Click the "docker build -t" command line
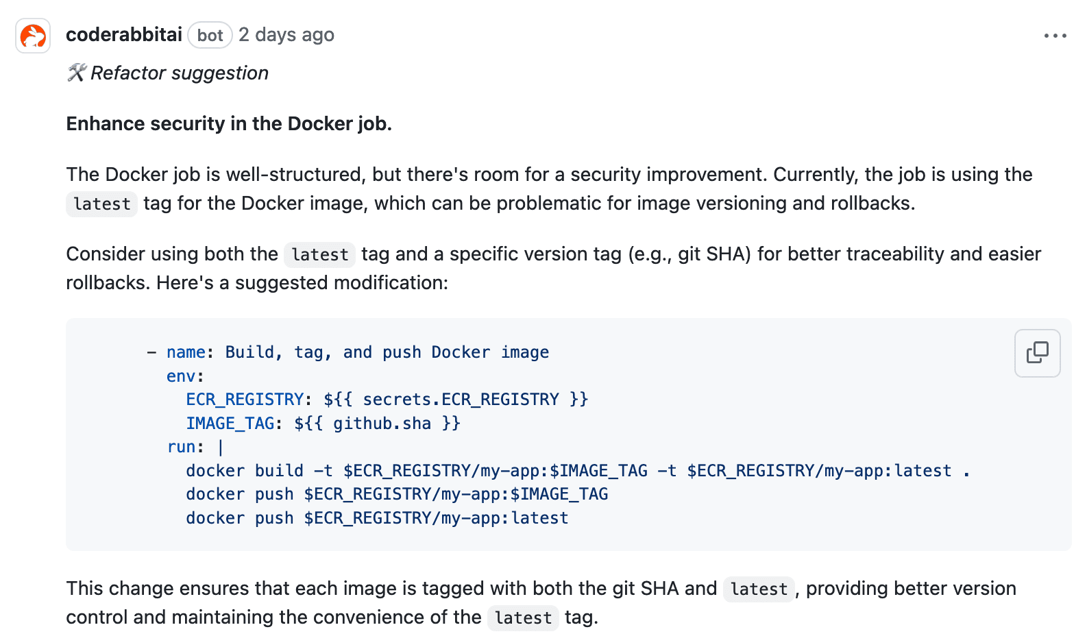This screenshot has height=636, width=1087. 577,471
